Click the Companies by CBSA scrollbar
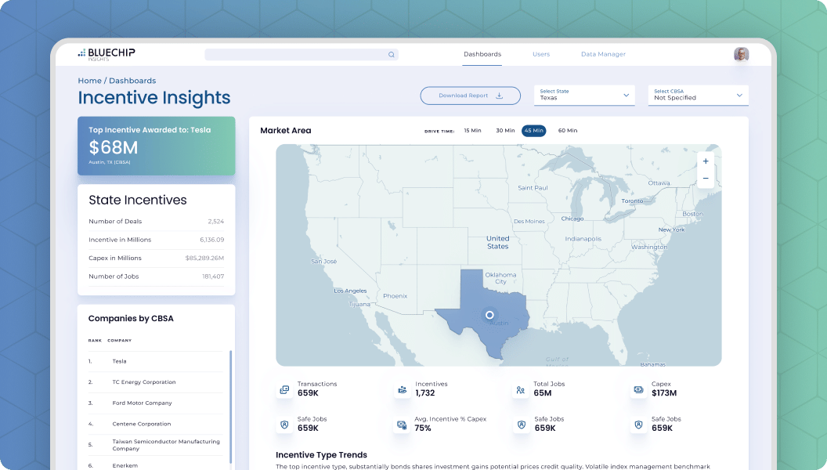The image size is (827, 470). [x=230, y=408]
